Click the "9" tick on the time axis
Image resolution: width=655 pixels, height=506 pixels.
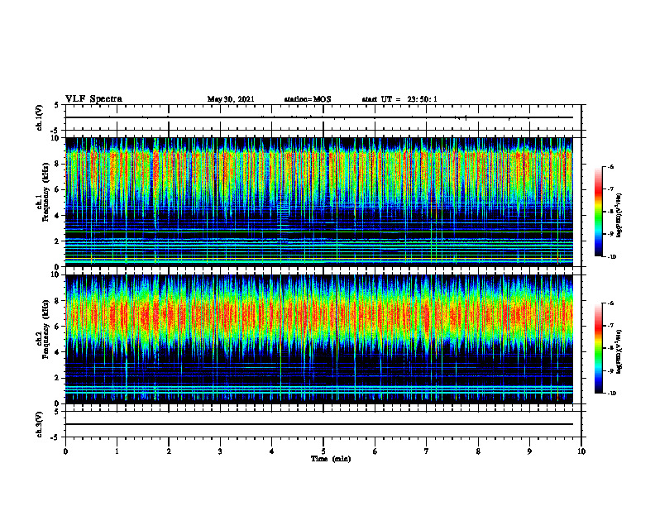pyautogui.click(x=529, y=451)
